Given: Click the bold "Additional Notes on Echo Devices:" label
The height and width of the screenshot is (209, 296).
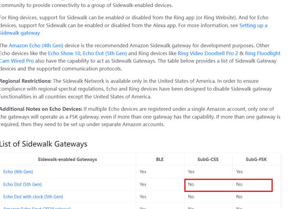Looking at the screenshot, I should pyautogui.click(x=41, y=109).
